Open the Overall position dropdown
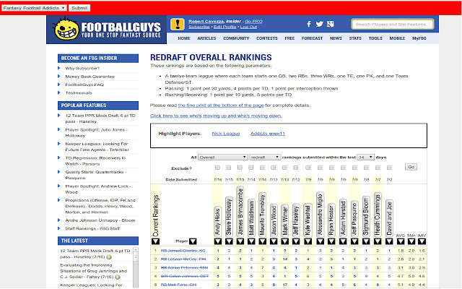The image size is (462, 289). (223, 158)
